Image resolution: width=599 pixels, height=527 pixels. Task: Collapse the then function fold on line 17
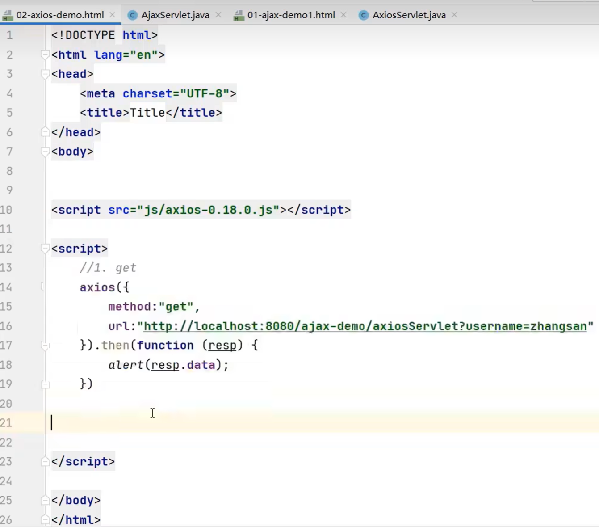click(x=45, y=346)
